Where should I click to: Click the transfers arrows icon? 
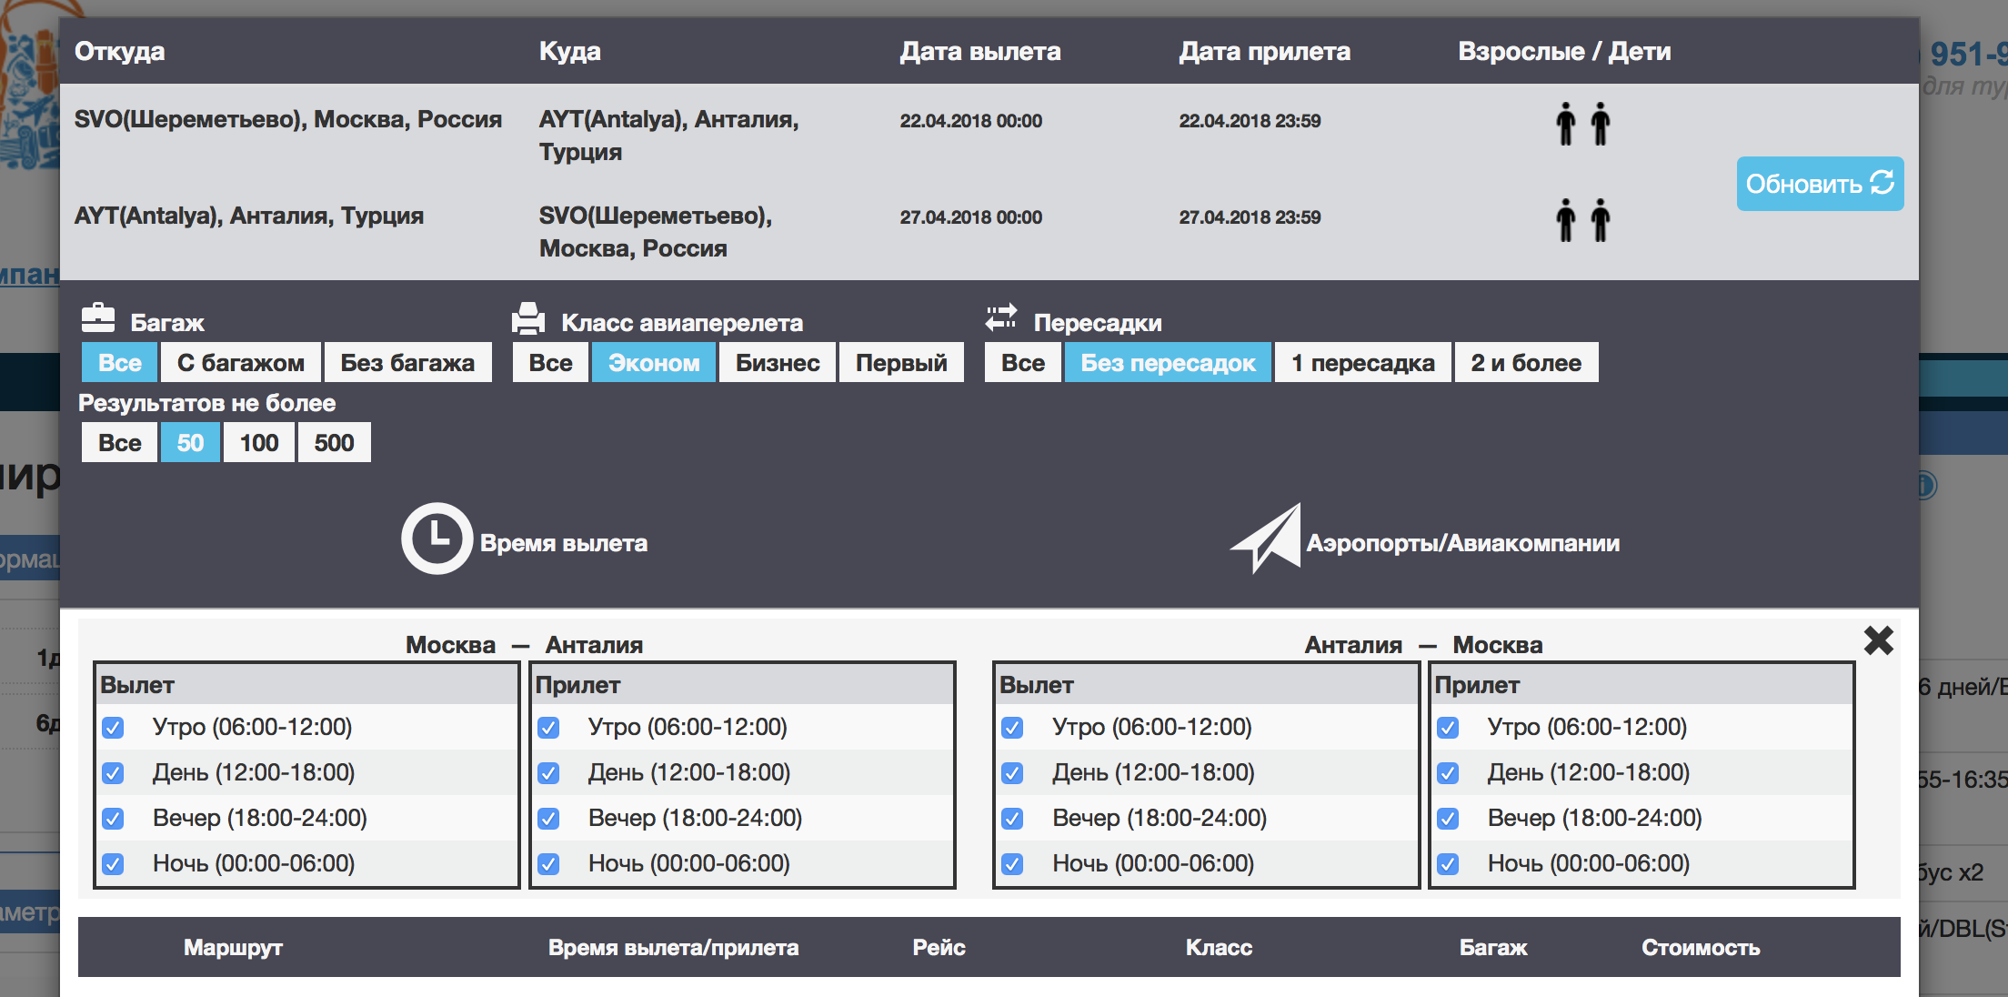coord(1001,318)
